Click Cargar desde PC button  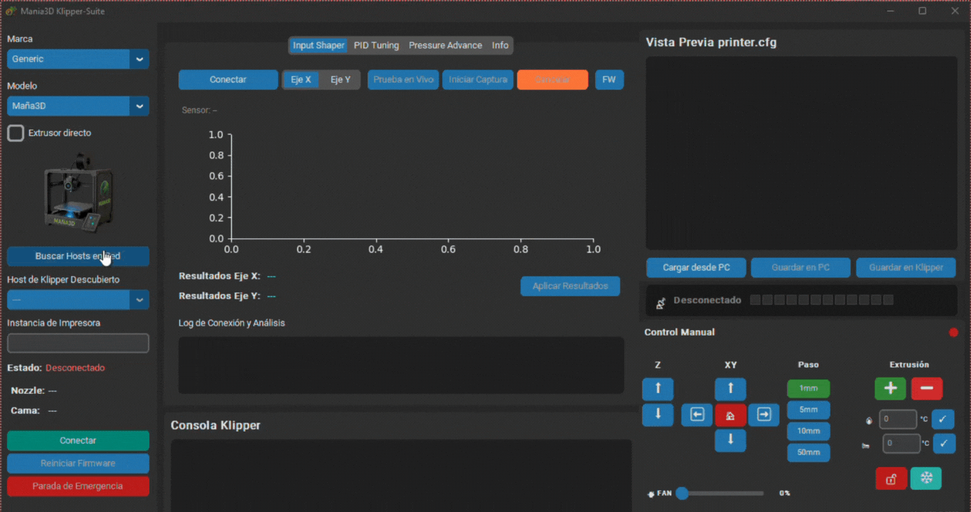pyautogui.click(x=696, y=268)
